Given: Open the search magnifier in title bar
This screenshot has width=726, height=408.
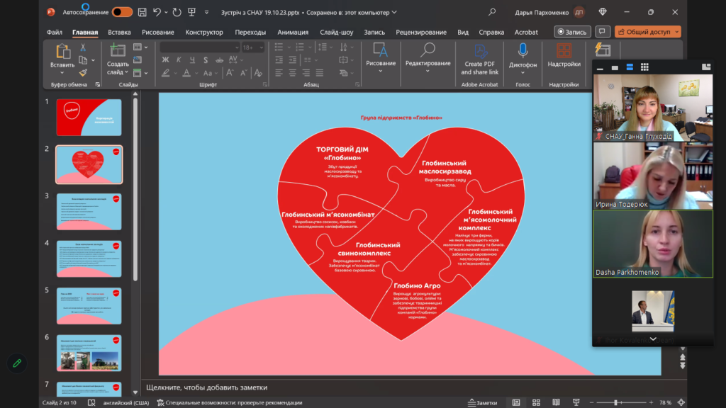Looking at the screenshot, I should pyautogui.click(x=492, y=12).
